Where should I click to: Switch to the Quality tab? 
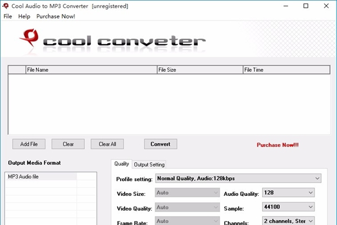pyautogui.click(x=121, y=164)
